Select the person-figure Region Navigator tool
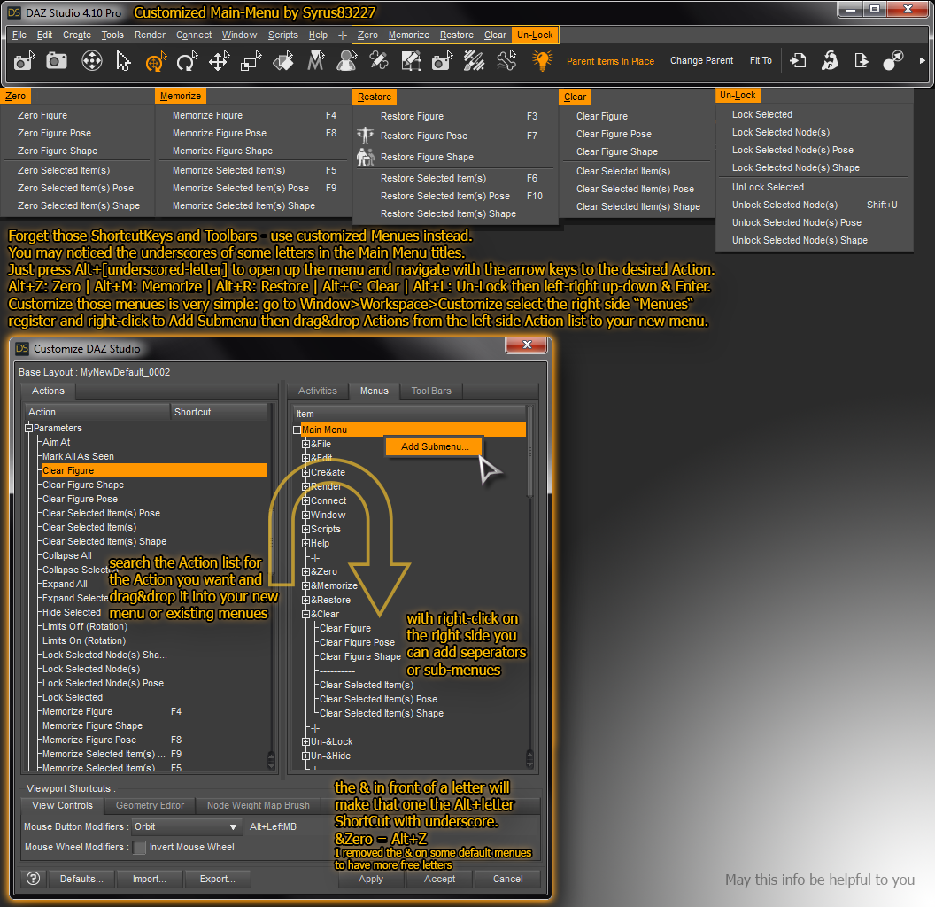 coord(347,61)
